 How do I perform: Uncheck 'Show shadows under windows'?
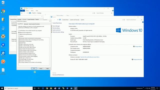[x=19, y=52]
